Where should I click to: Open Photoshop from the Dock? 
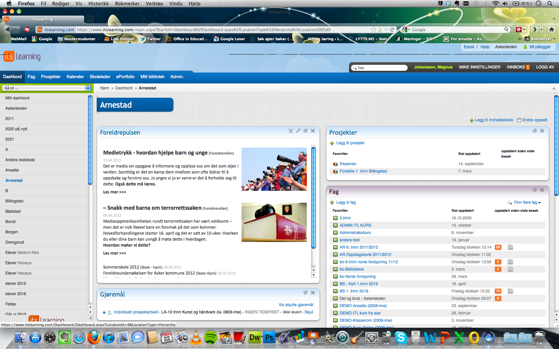click(269, 338)
